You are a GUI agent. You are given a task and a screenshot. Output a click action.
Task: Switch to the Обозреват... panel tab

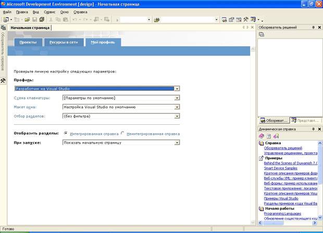274,121
